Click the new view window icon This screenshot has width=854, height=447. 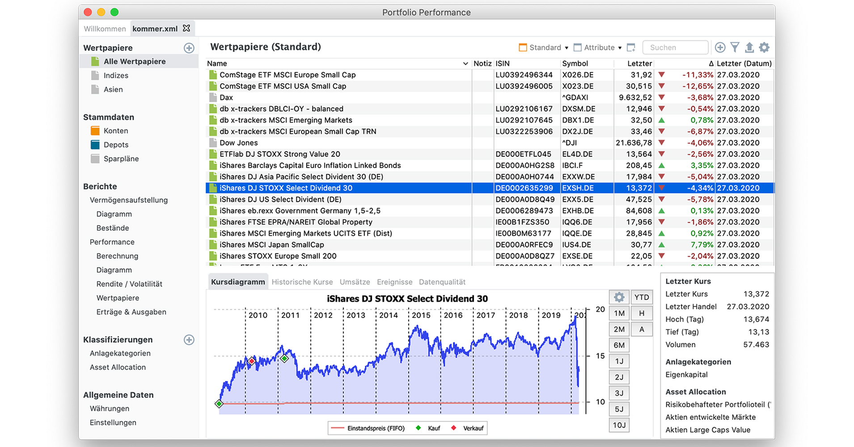pos(631,47)
